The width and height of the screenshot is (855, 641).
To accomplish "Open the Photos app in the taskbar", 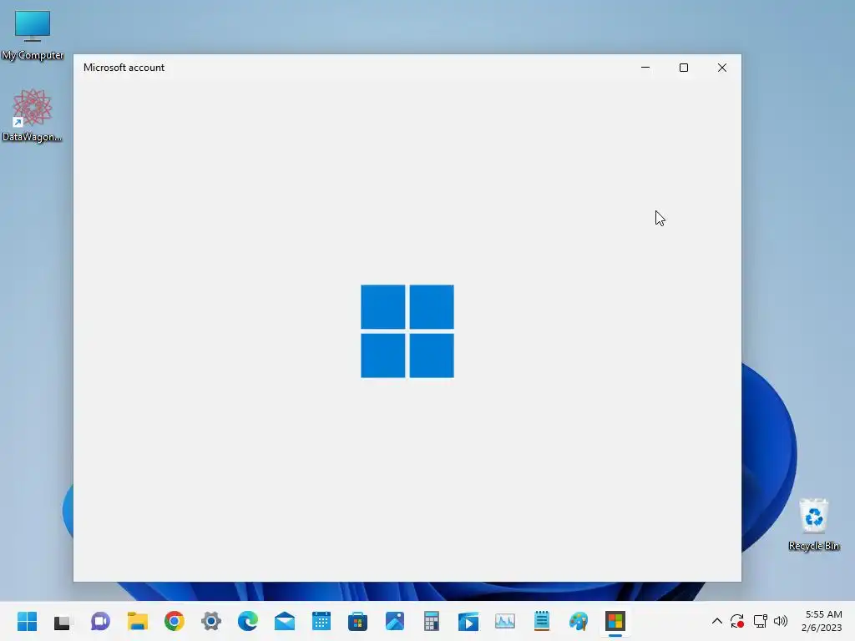I will pos(395,621).
